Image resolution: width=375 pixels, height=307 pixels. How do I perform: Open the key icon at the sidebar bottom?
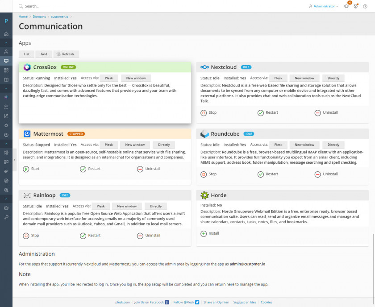(x=6, y=217)
